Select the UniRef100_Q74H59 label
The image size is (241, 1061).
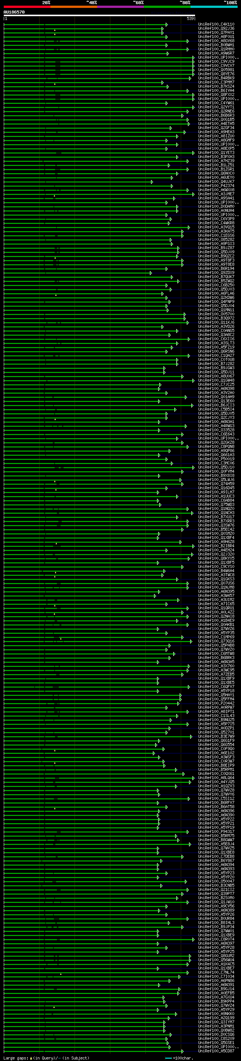[216, 484]
